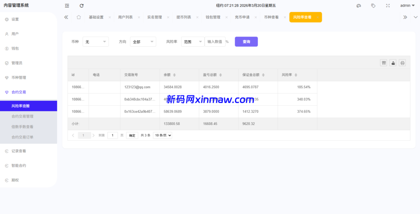Select the 123123@qq.com account cell
The height and width of the screenshot is (214, 420).
140,87
